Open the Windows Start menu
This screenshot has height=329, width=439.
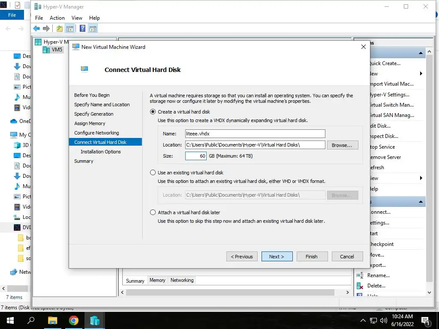pos(10,320)
